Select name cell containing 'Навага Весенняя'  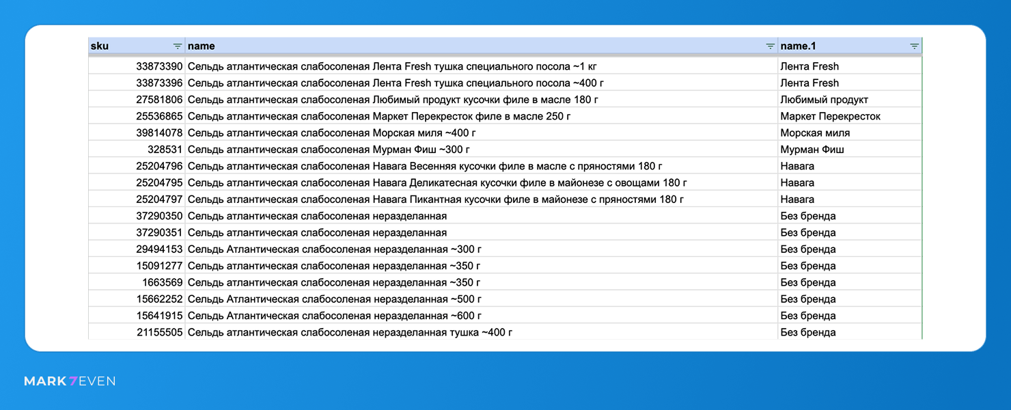[482, 166]
